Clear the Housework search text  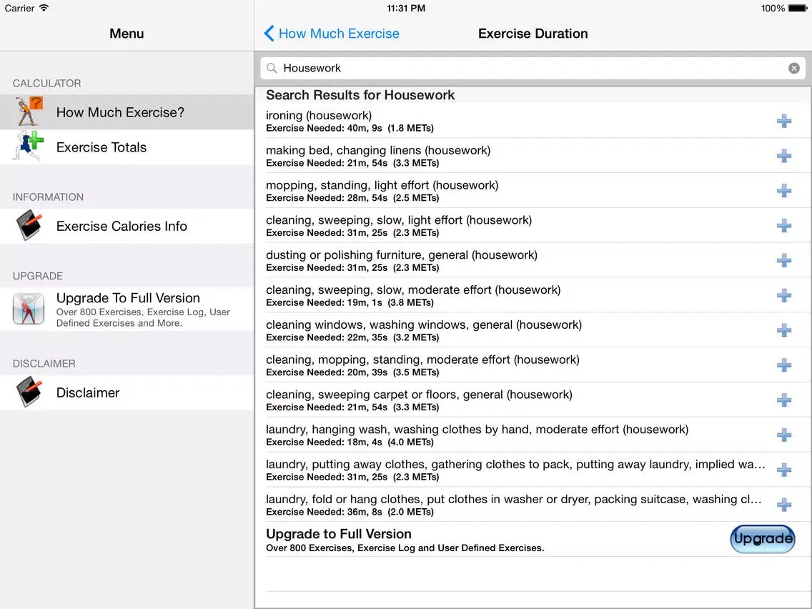click(x=794, y=68)
